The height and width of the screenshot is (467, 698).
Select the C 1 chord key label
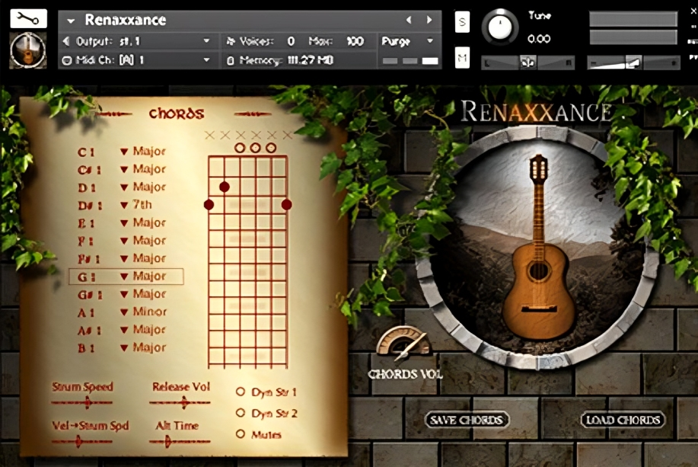click(86, 152)
